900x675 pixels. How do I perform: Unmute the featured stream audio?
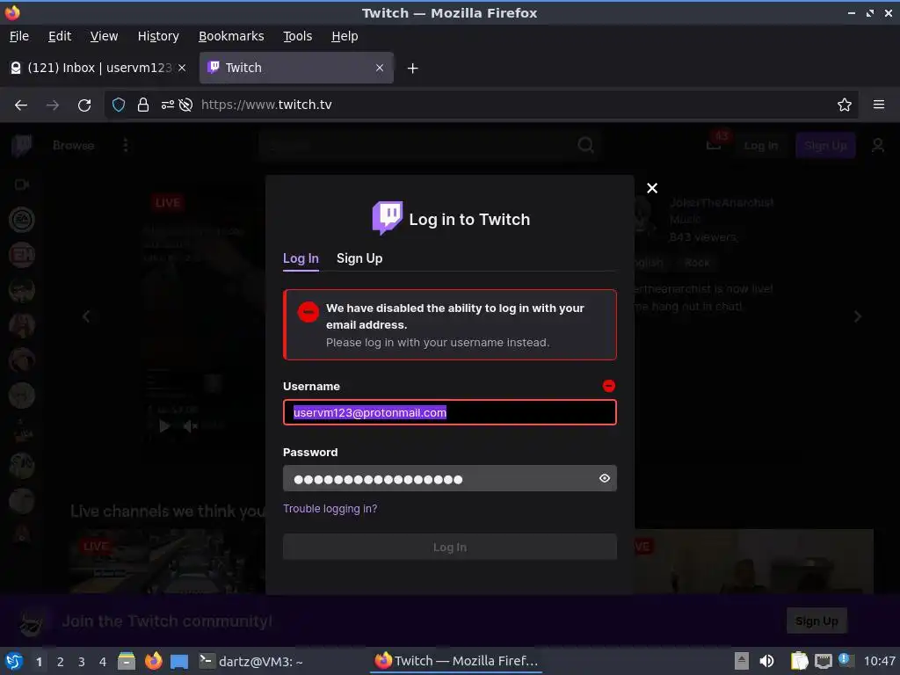click(190, 426)
